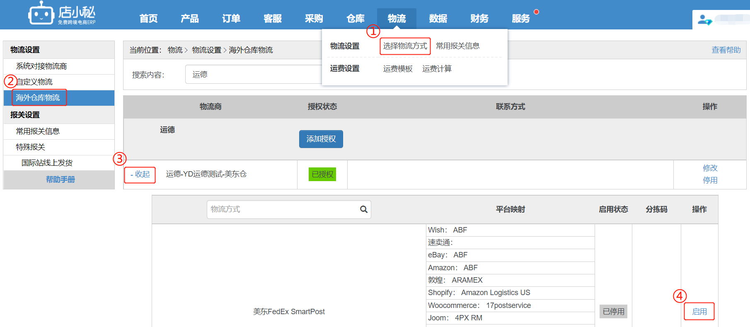
Task: Click the 启用状态 column header
Action: point(613,209)
